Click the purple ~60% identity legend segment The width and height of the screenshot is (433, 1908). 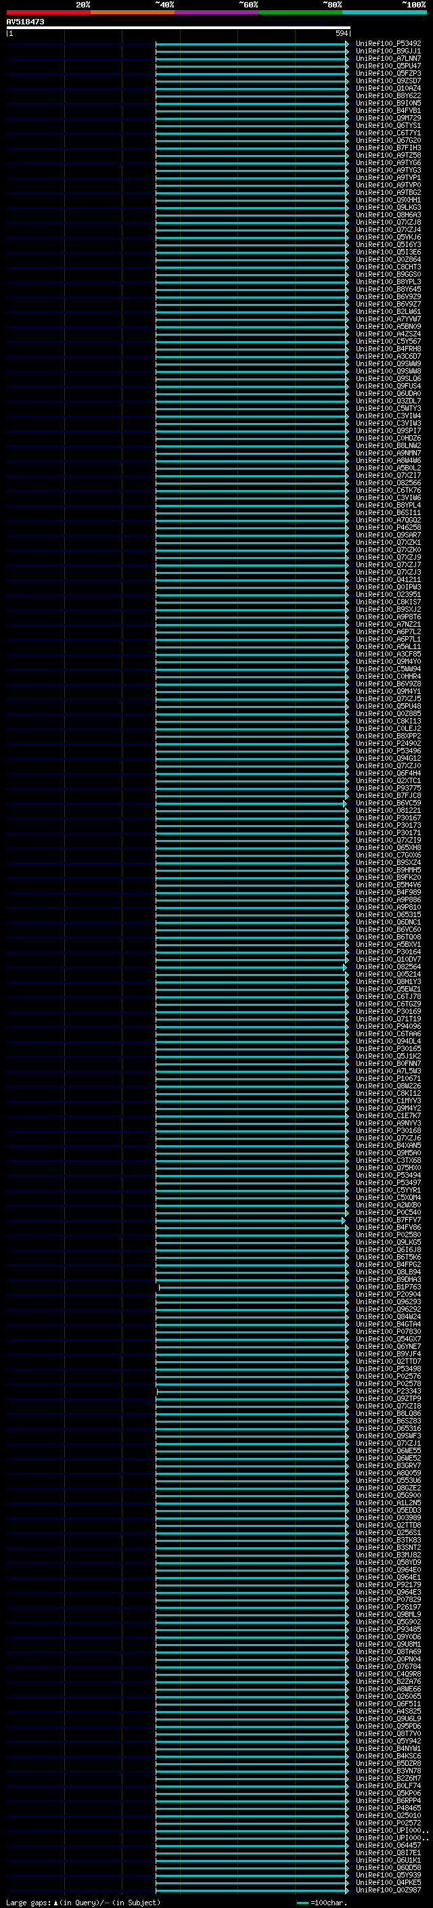[x=217, y=13]
